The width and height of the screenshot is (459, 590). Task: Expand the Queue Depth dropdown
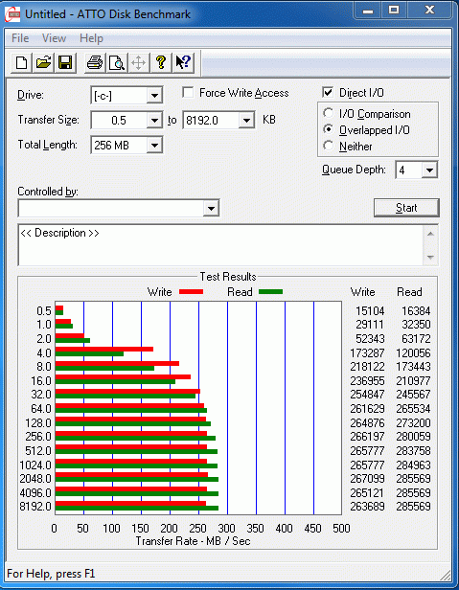coord(429,170)
